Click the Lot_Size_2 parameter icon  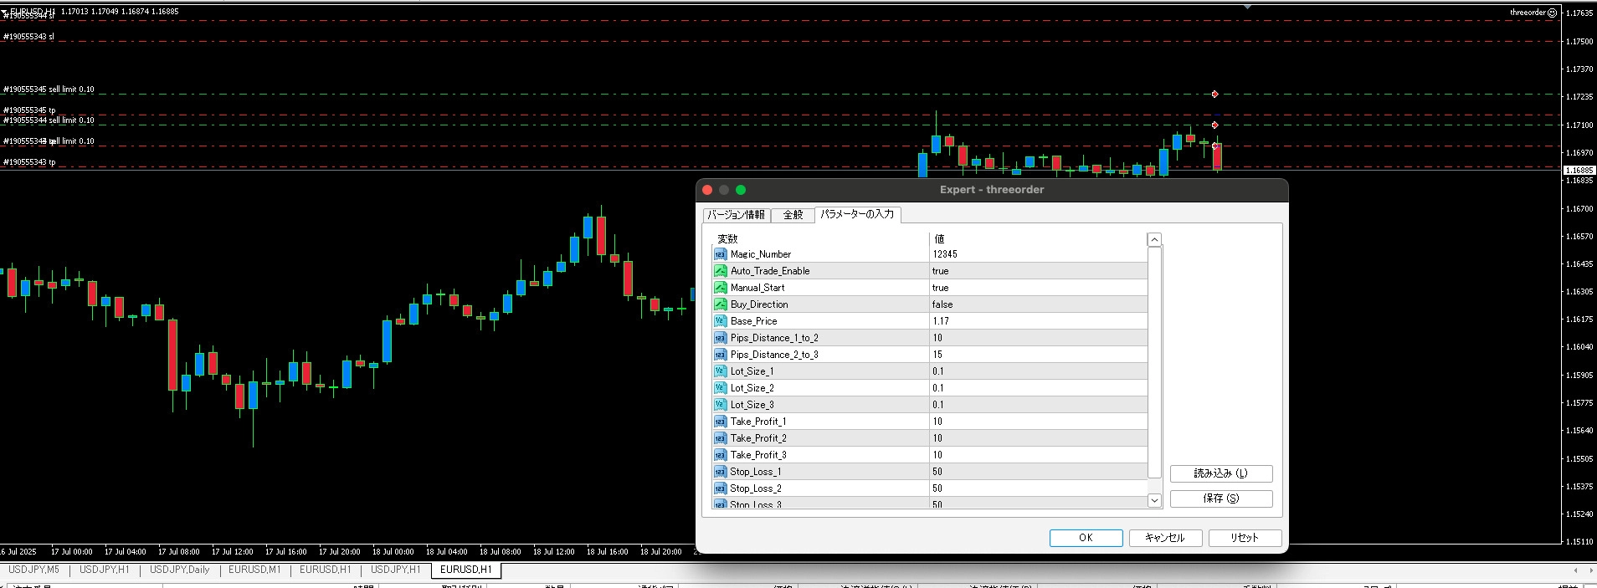pyautogui.click(x=720, y=388)
